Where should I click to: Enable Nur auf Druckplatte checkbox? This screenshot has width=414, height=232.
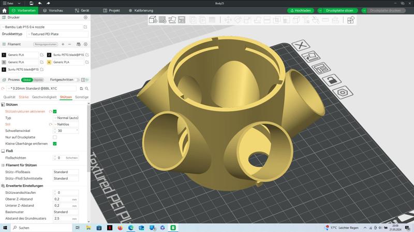pyautogui.click(x=55, y=137)
